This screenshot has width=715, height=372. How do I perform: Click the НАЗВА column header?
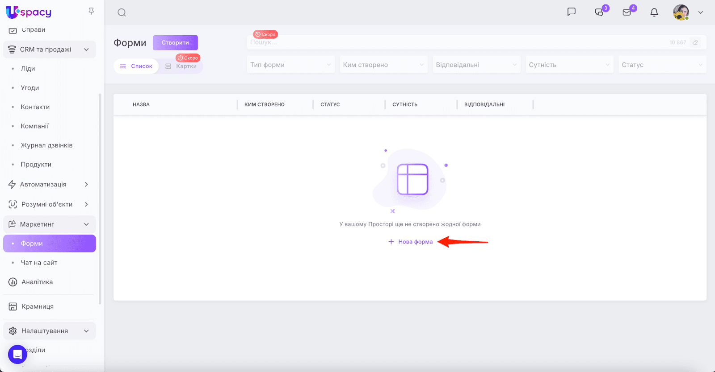pos(141,104)
